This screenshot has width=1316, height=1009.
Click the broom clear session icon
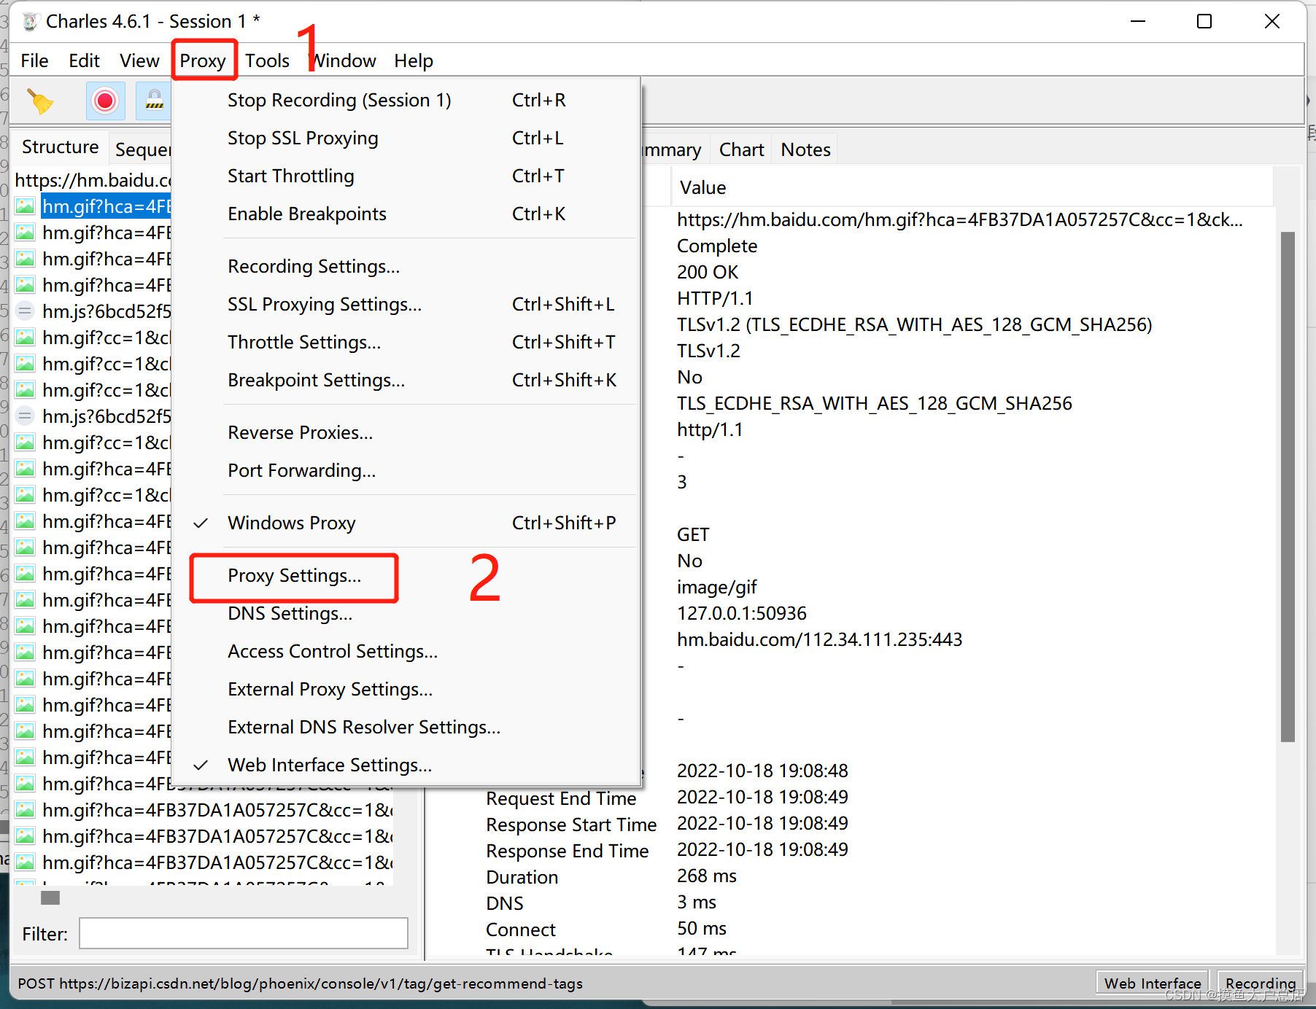(x=41, y=101)
